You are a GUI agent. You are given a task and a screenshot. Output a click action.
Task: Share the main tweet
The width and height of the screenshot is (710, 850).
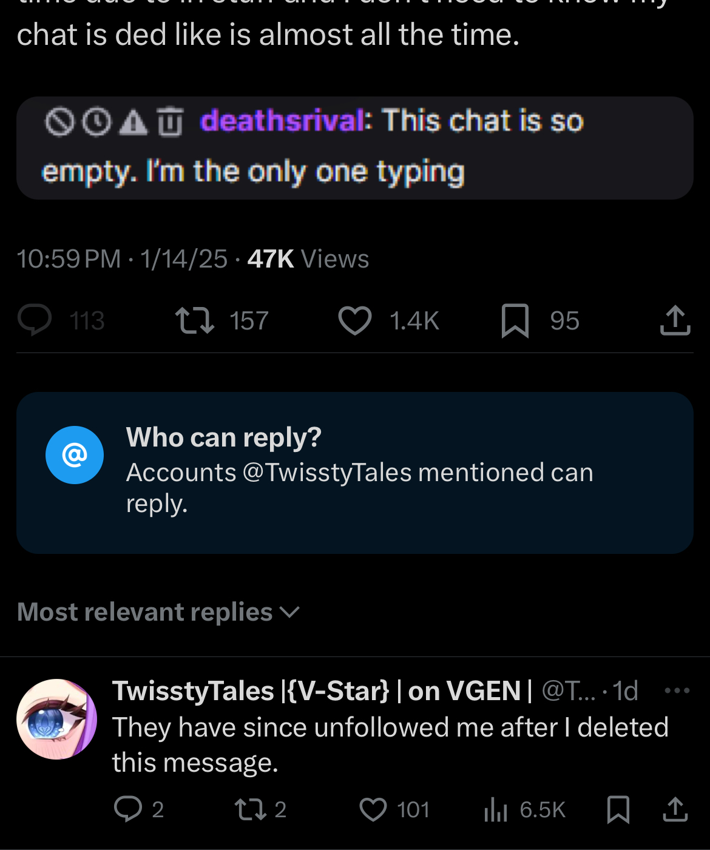(675, 320)
